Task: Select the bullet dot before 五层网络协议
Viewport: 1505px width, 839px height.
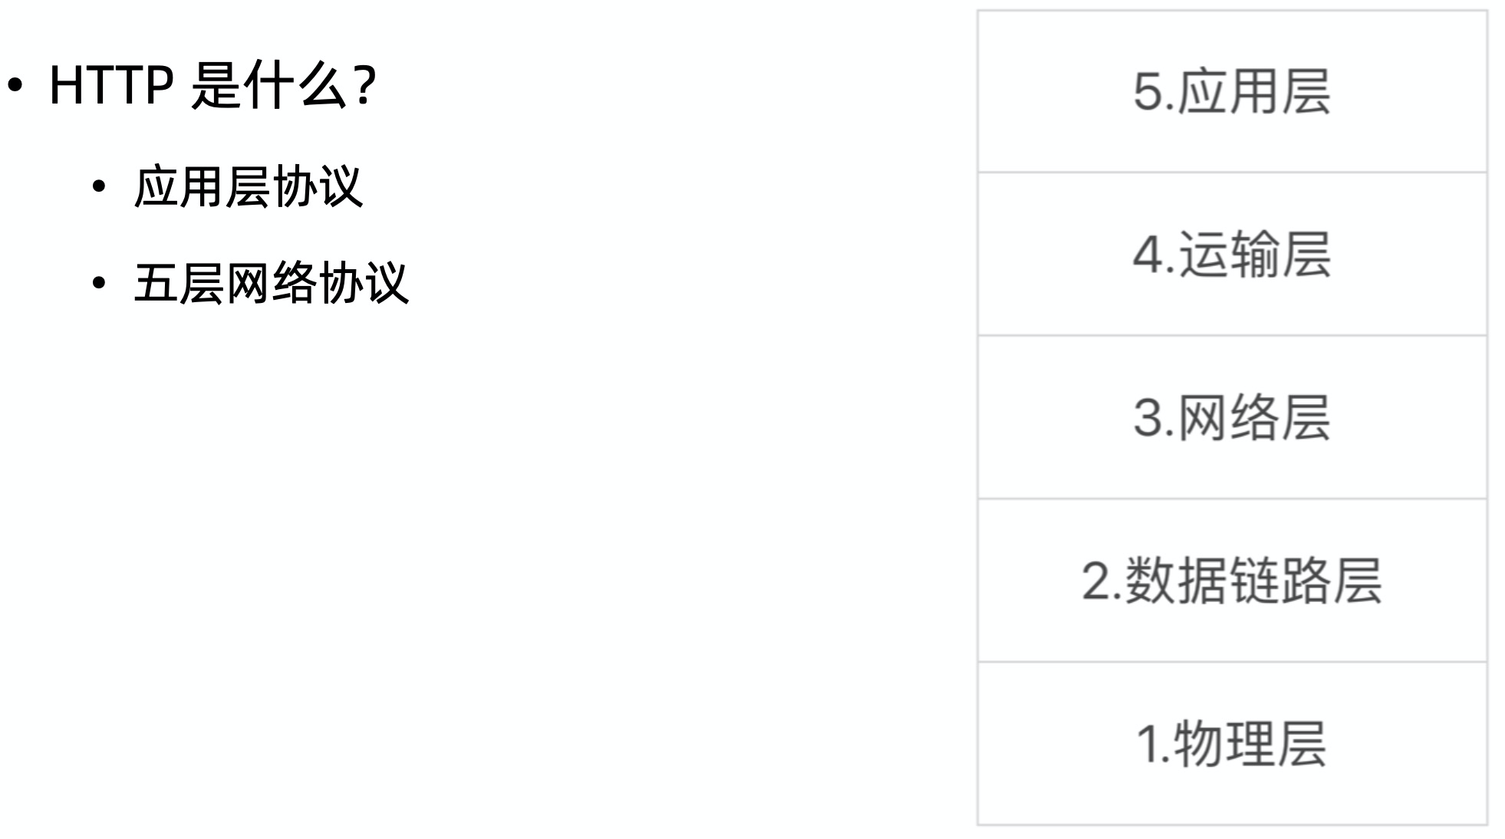Action: coord(98,284)
